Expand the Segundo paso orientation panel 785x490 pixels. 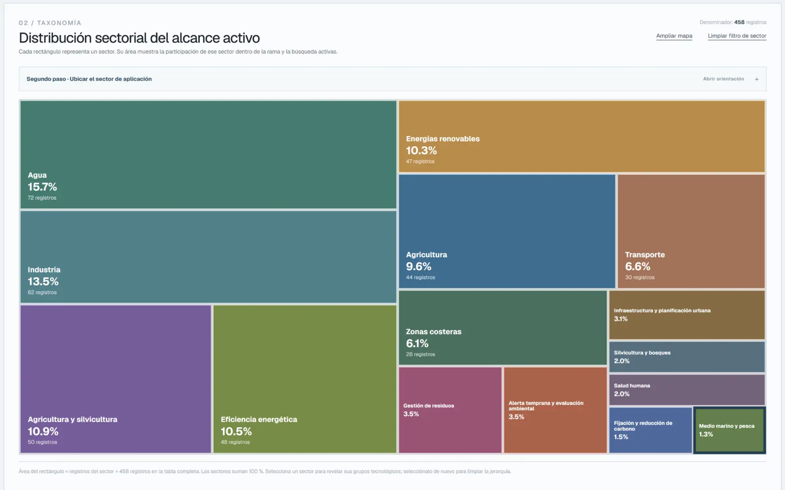point(392,79)
